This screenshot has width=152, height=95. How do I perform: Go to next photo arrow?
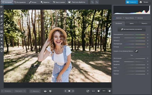[x=73, y=91]
